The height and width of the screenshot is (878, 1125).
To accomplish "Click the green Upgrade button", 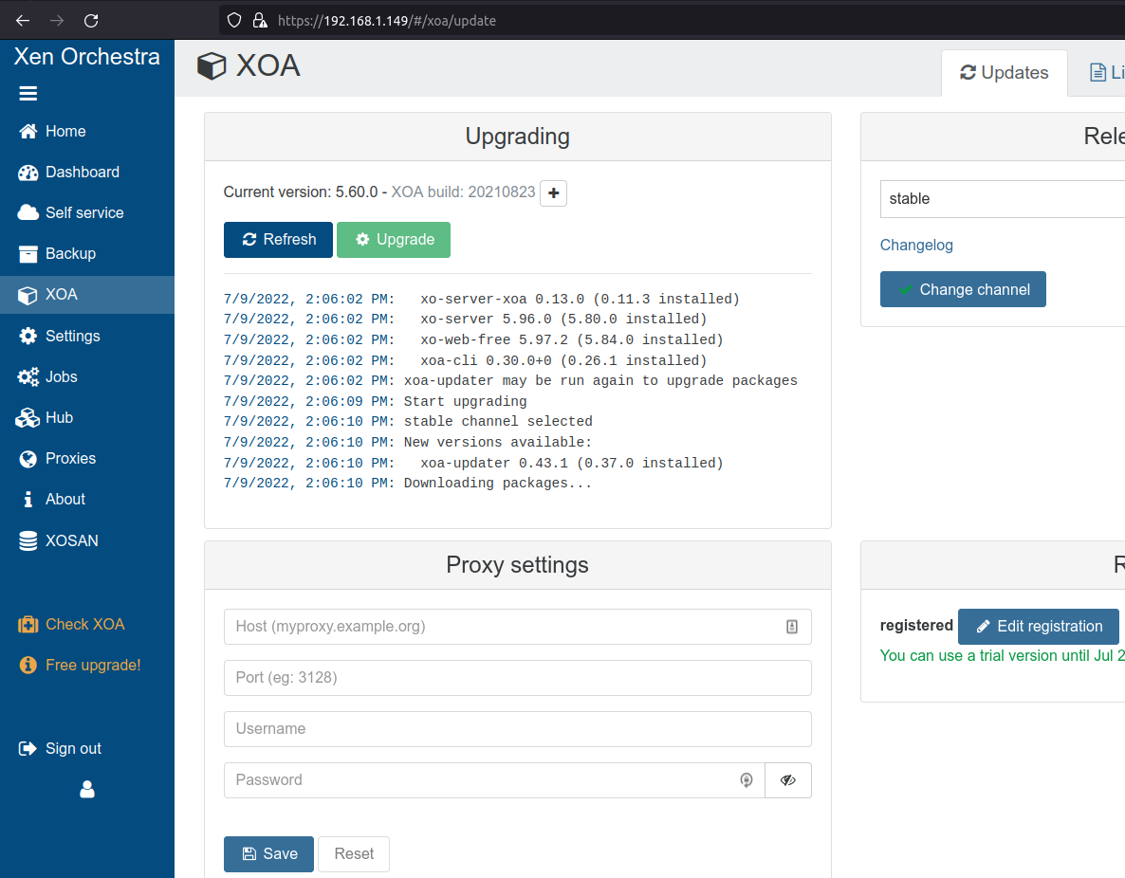I will 394,240.
